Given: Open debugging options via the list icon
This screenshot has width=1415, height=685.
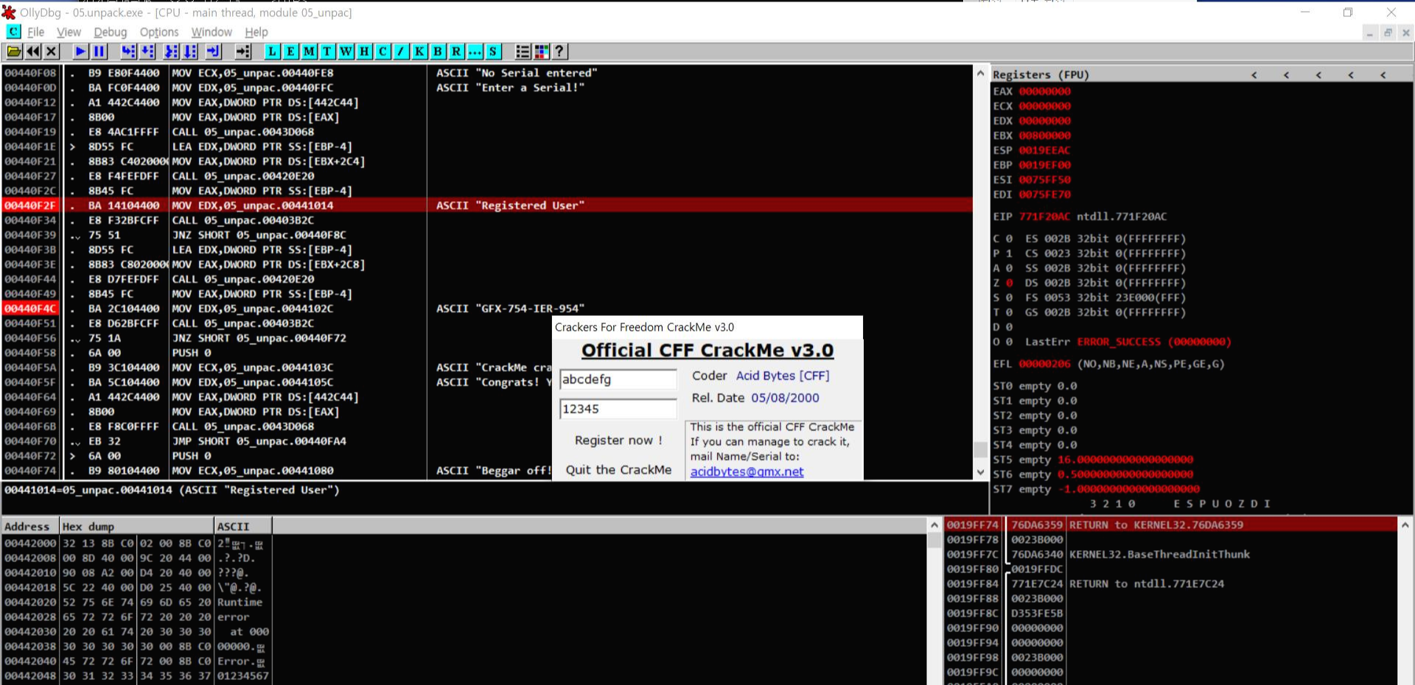Looking at the screenshot, I should 523,52.
